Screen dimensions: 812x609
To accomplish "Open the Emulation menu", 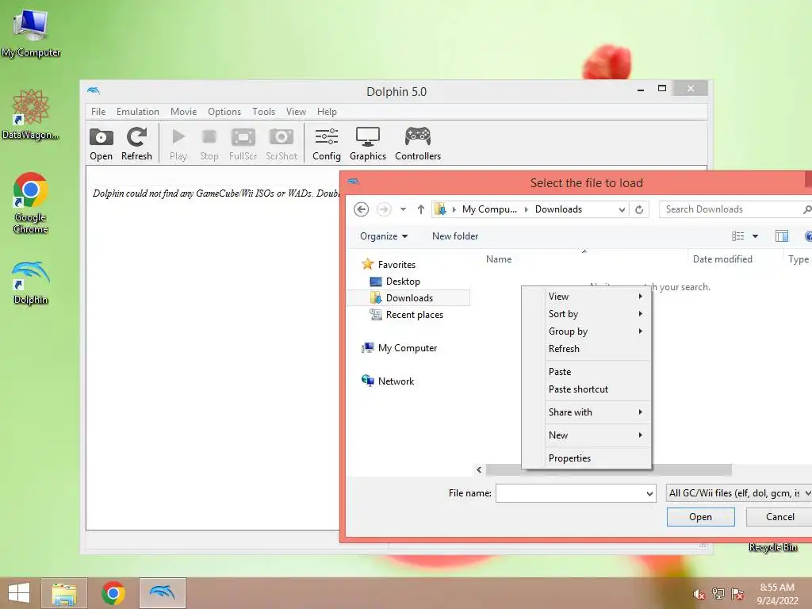I will point(138,111).
